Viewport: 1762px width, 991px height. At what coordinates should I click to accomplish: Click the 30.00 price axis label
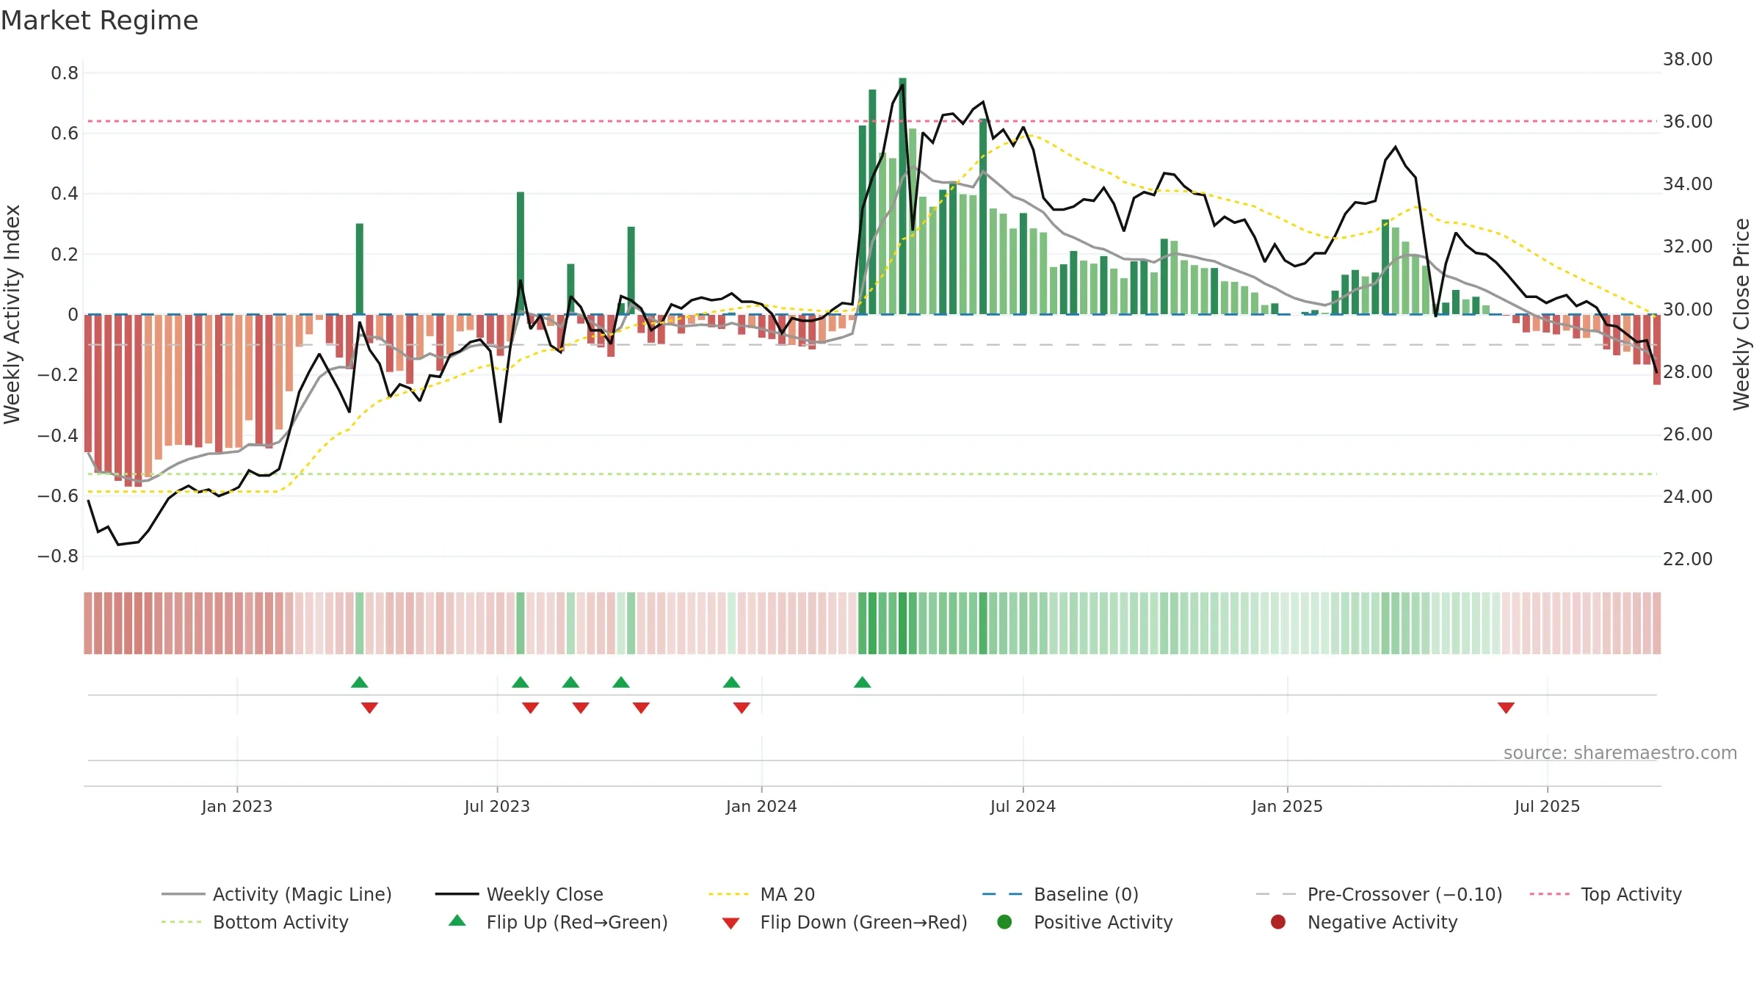[1687, 309]
